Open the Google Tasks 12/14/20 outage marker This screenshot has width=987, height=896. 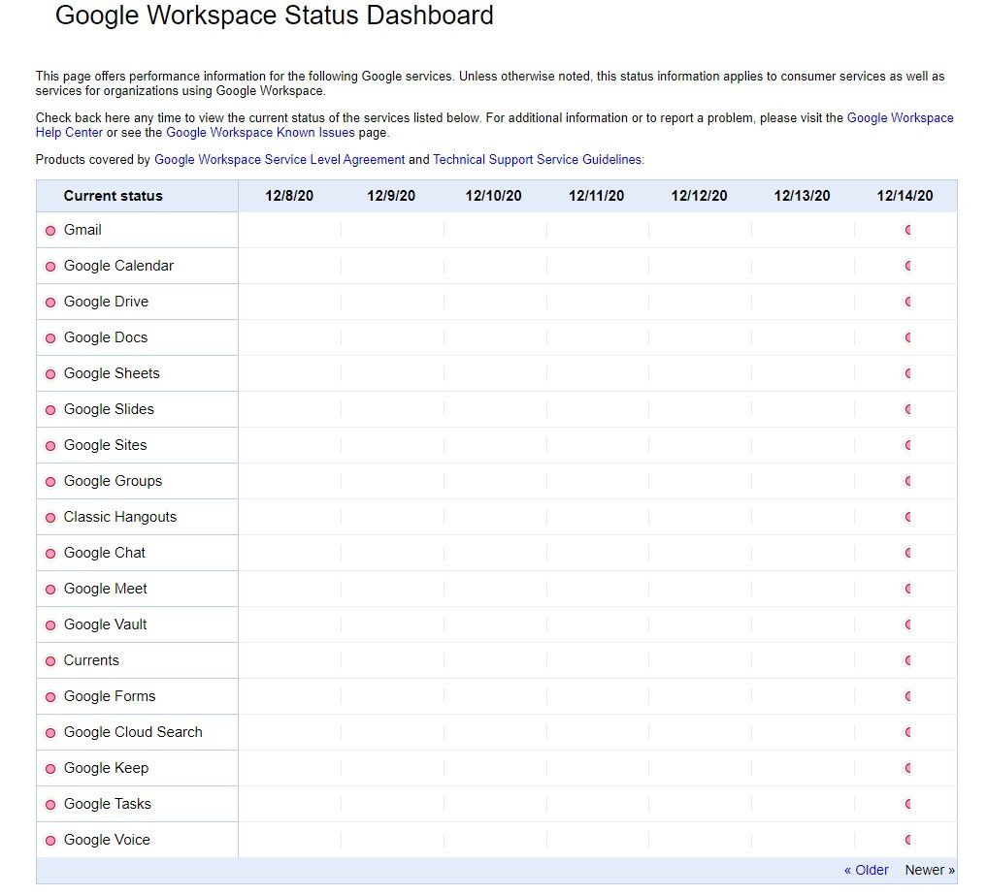pos(907,803)
